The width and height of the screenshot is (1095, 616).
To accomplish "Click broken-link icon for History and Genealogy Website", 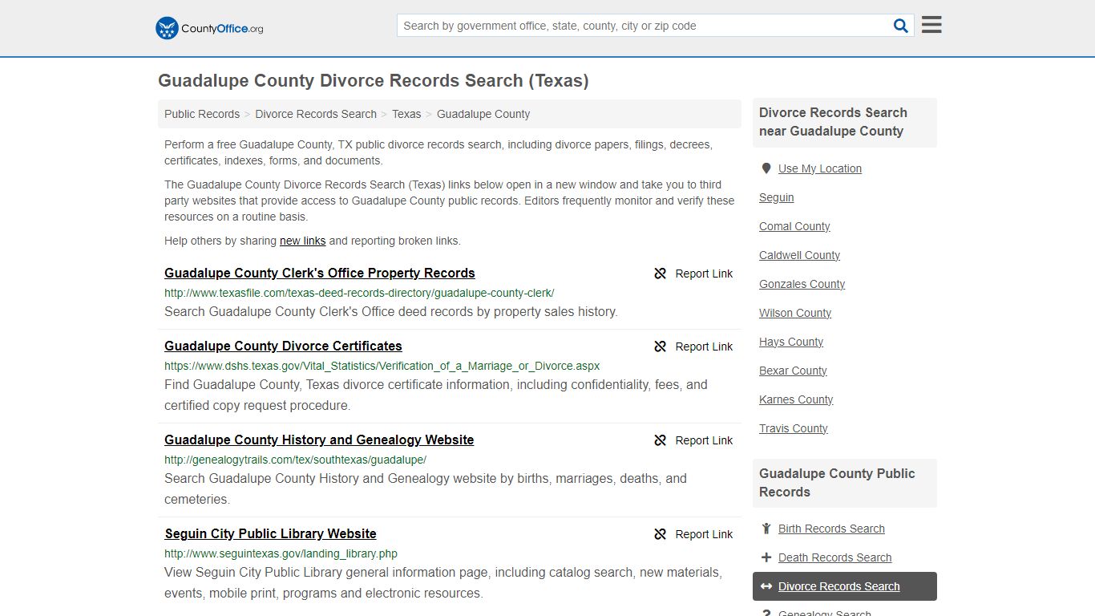I will [x=660, y=440].
